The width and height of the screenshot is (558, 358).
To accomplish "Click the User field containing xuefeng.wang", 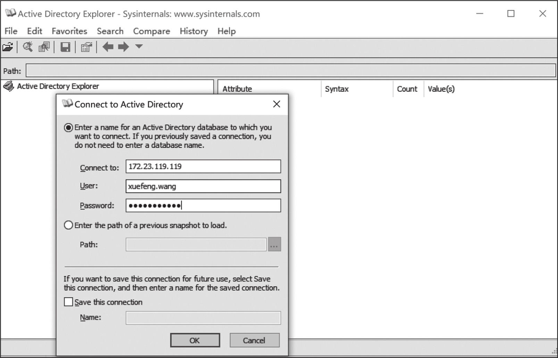I will [203, 186].
